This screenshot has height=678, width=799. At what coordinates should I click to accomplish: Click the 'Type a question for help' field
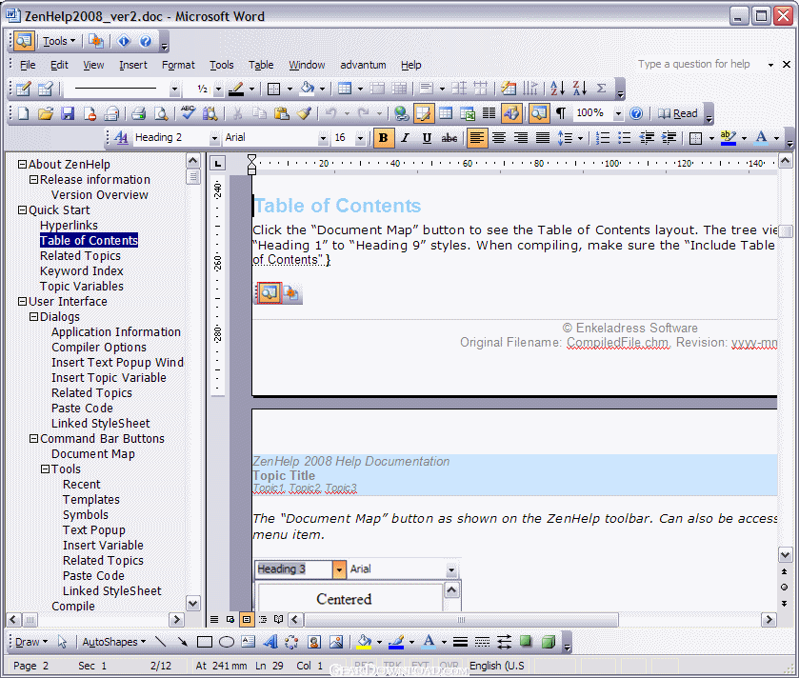[x=695, y=65]
